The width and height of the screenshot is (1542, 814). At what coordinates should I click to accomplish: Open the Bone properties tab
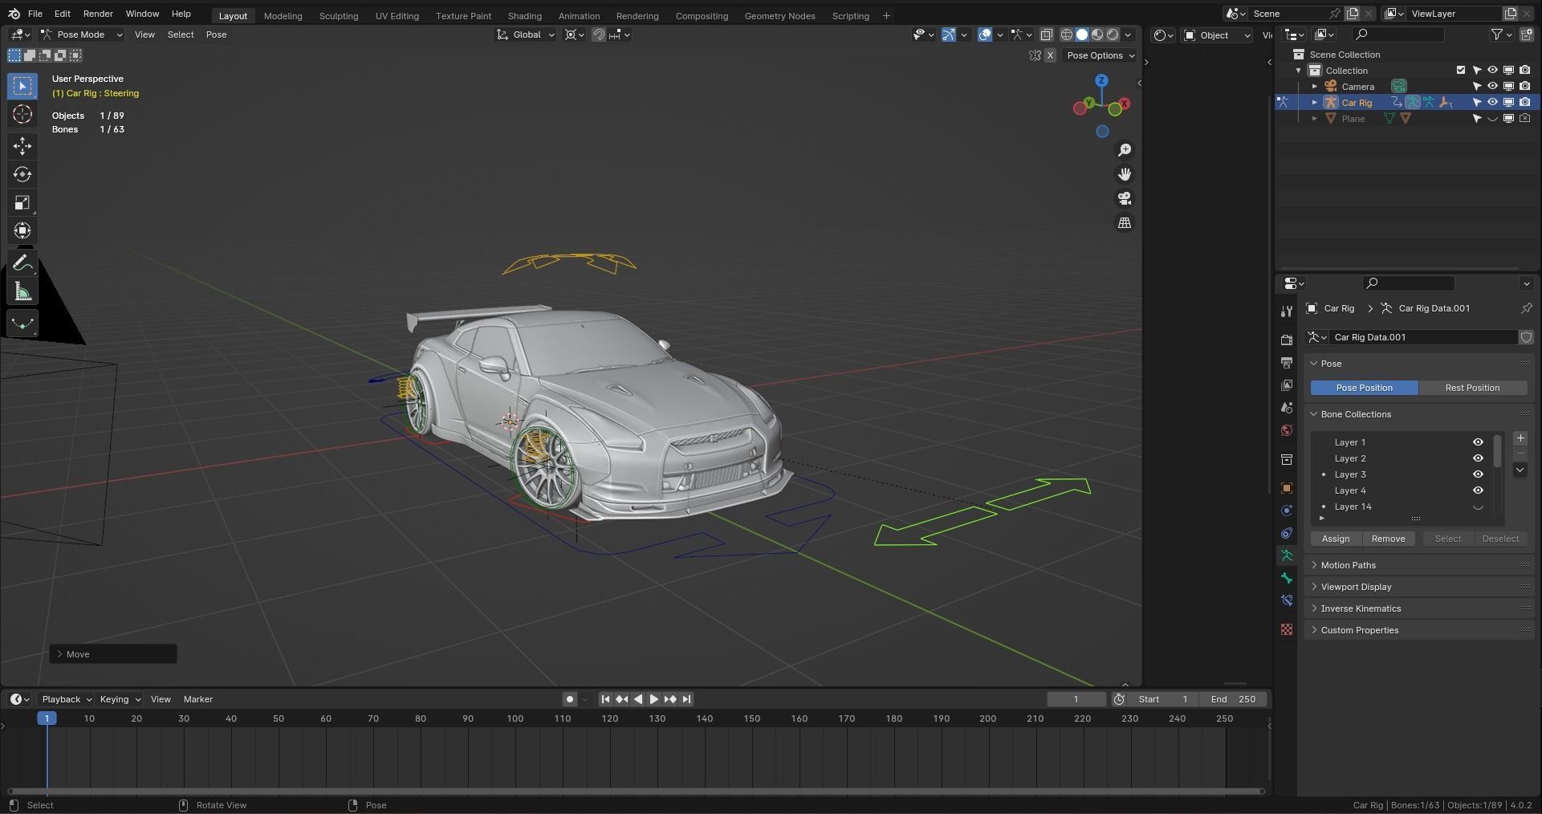tap(1287, 578)
